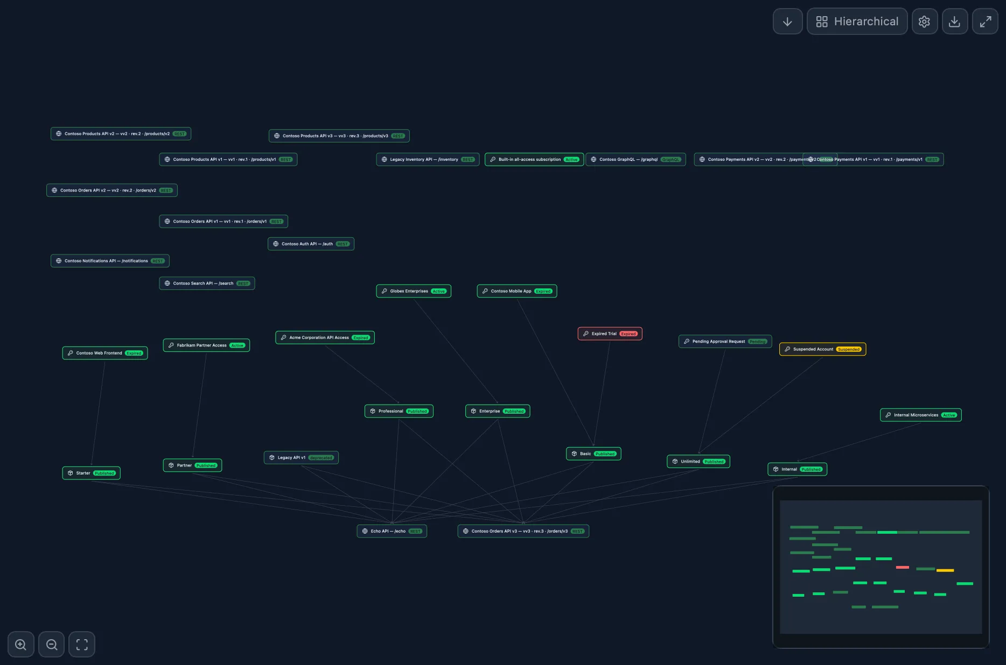Screen dimensions: 1006x665
Task: Select the Pending Approval Request node
Action: tap(725, 341)
